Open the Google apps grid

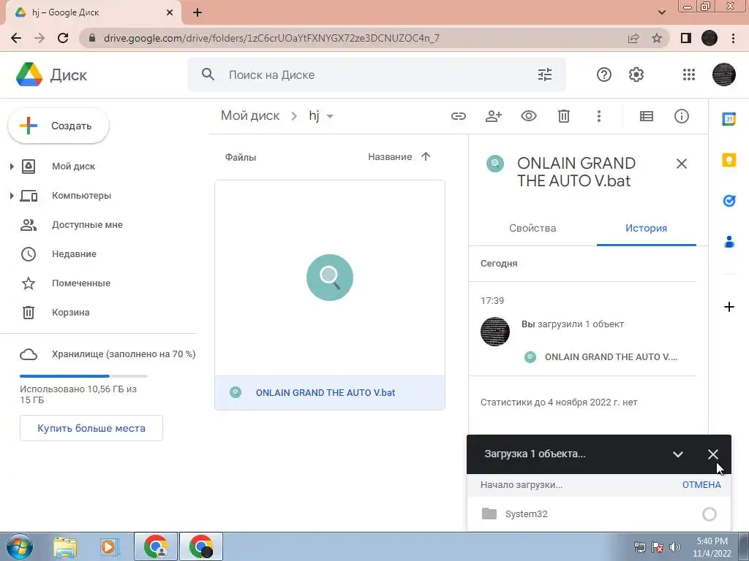coord(689,75)
